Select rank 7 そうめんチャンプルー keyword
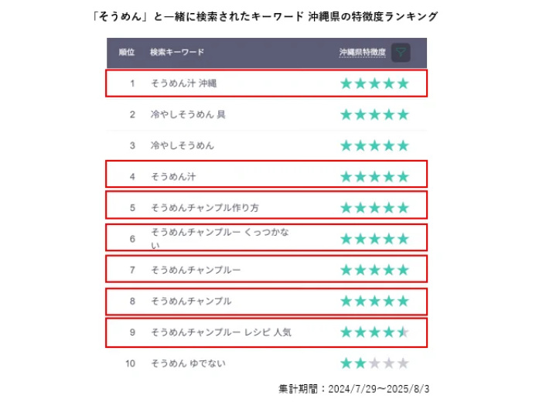The image size is (536, 402). click(196, 270)
